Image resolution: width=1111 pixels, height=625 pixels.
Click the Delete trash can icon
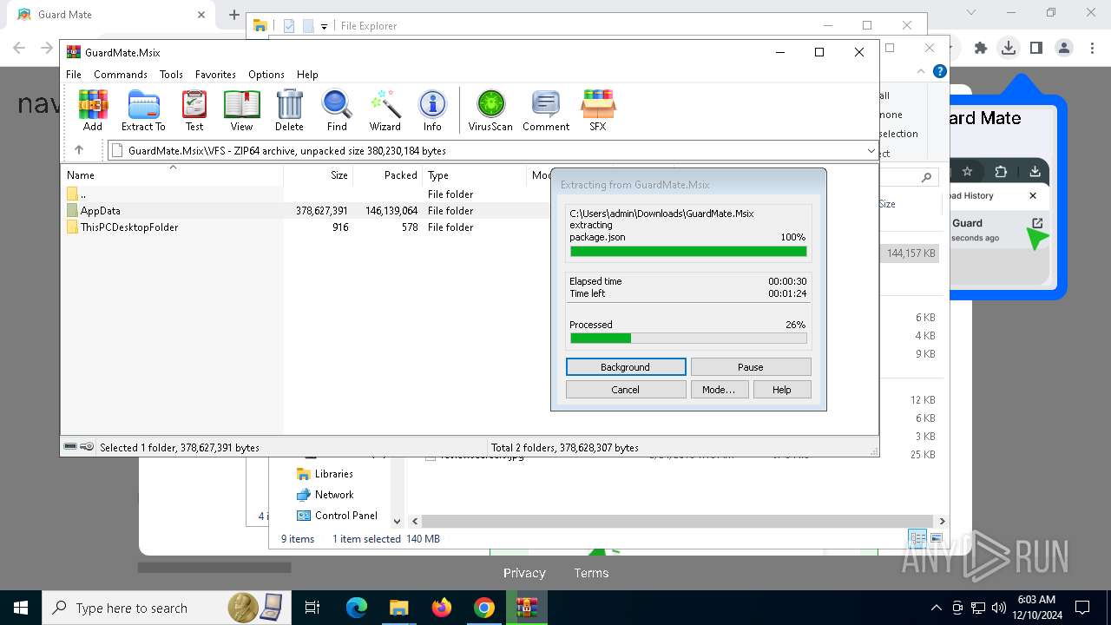[x=289, y=110]
